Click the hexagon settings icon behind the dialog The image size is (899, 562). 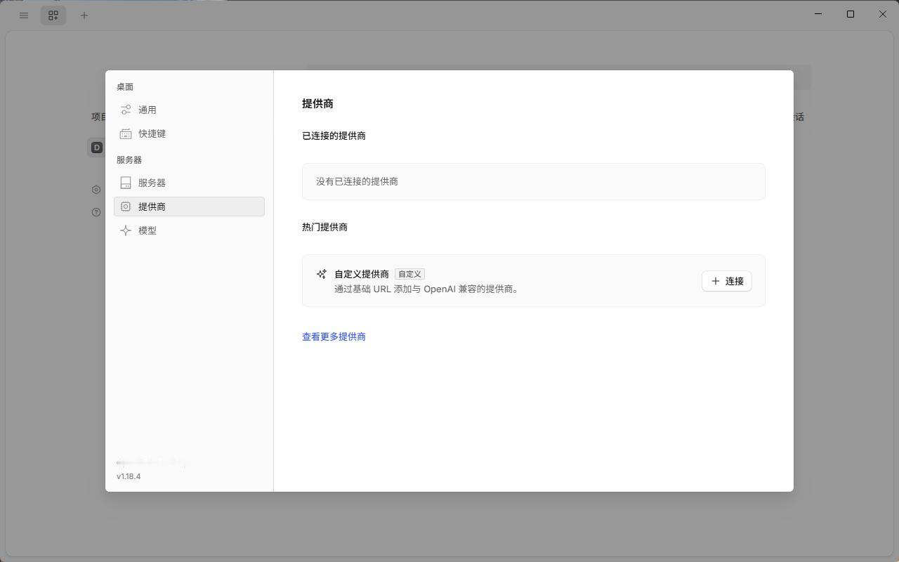96,190
